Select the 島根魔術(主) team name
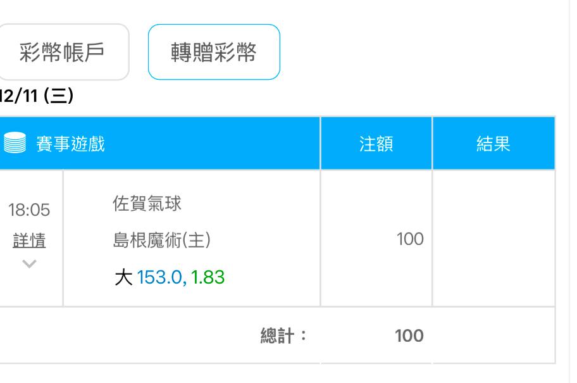Screen dimensions: 577x383 (x=161, y=240)
